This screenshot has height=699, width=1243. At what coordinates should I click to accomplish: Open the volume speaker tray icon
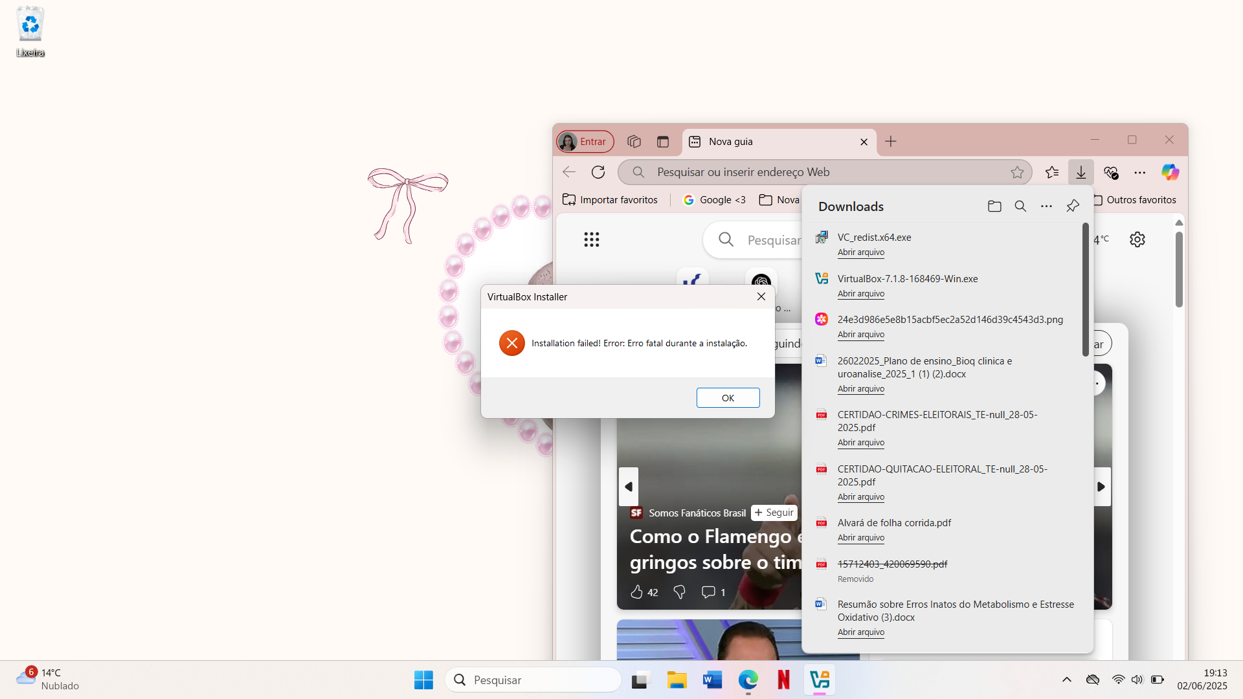pyautogui.click(x=1137, y=680)
